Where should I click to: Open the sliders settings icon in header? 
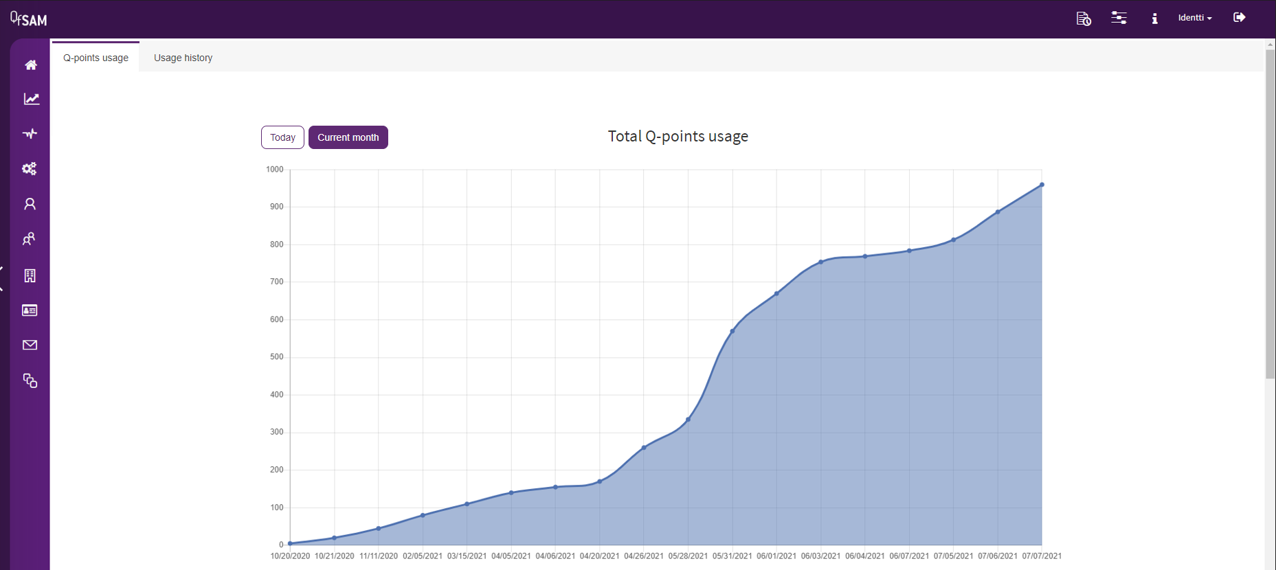click(x=1119, y=18)
